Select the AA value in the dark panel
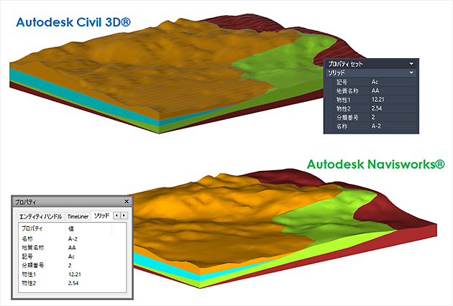This screenshot has width=453, height=306. [x=375, y=91]
